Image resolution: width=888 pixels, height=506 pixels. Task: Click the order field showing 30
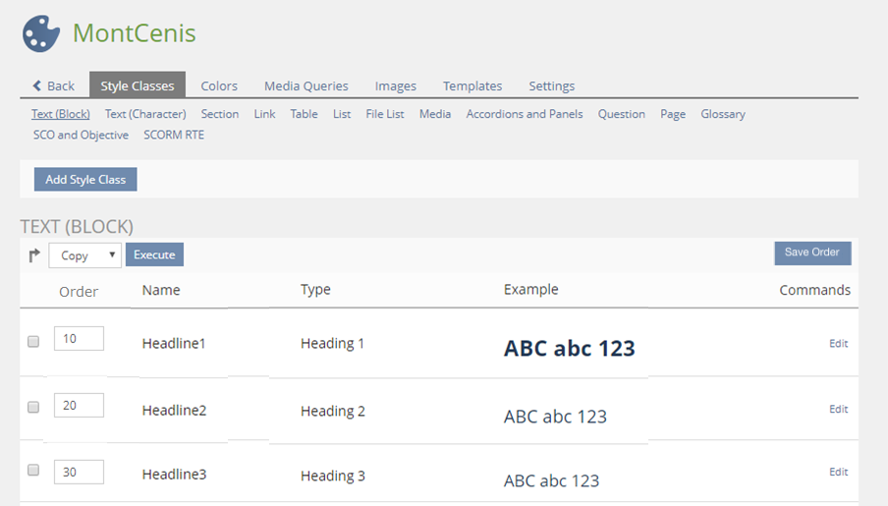[x=79, y=472]
